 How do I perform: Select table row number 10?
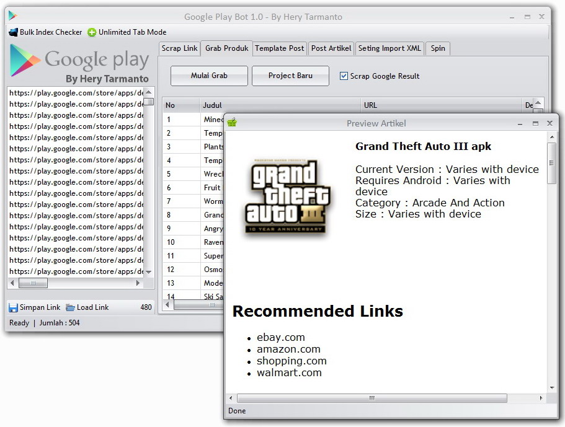point(193,242)
